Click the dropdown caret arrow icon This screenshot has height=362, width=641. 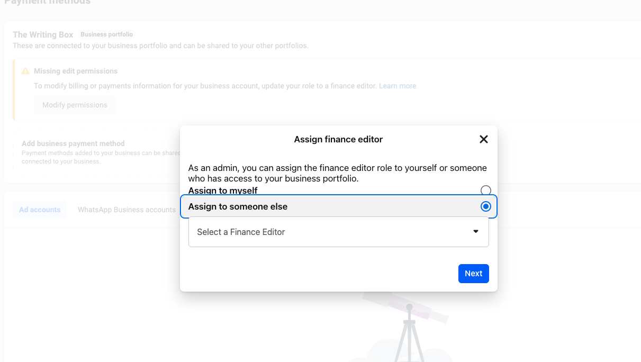pos(475,232)
